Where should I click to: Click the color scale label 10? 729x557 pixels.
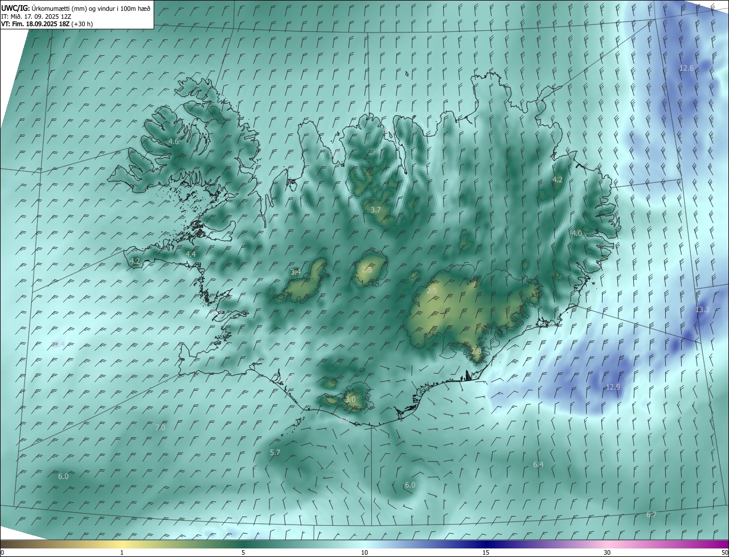(x=364, y=553)
